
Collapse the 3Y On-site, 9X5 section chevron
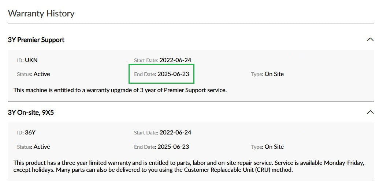(370, 112)
